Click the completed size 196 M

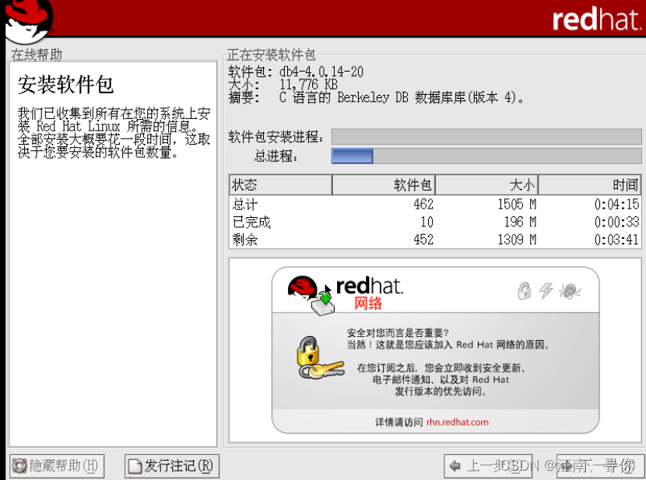click(521, 222)
